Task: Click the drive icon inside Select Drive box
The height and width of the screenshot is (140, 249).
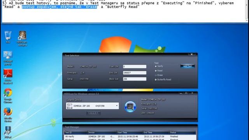Action: coord(70,106)
